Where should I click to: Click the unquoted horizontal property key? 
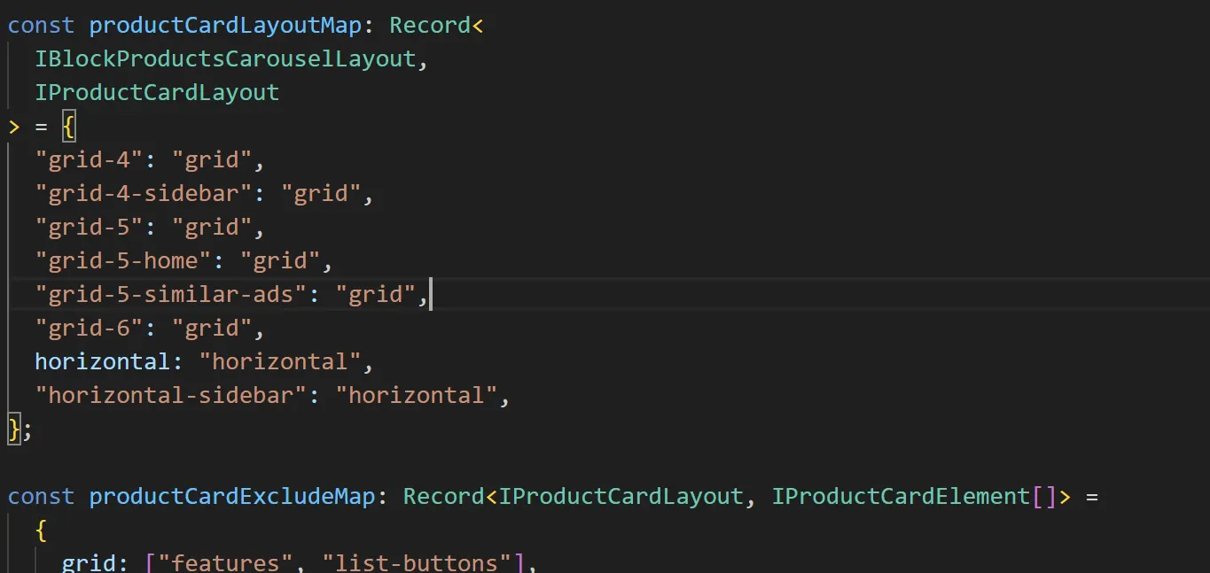(102, 361)
